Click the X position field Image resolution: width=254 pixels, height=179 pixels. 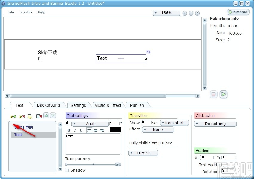tap(207, 157)
